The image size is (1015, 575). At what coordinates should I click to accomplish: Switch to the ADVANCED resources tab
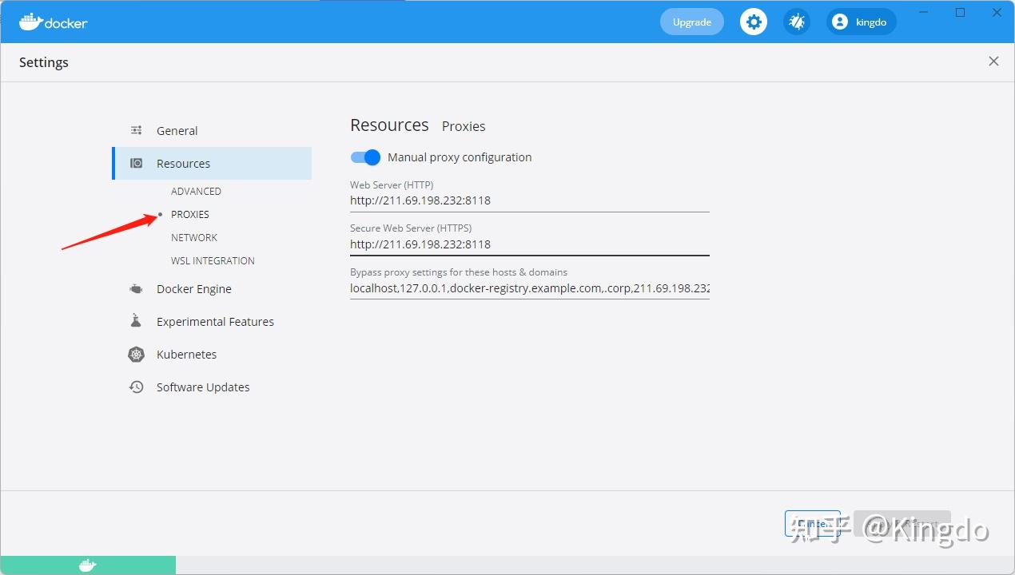tap(196, 191)
